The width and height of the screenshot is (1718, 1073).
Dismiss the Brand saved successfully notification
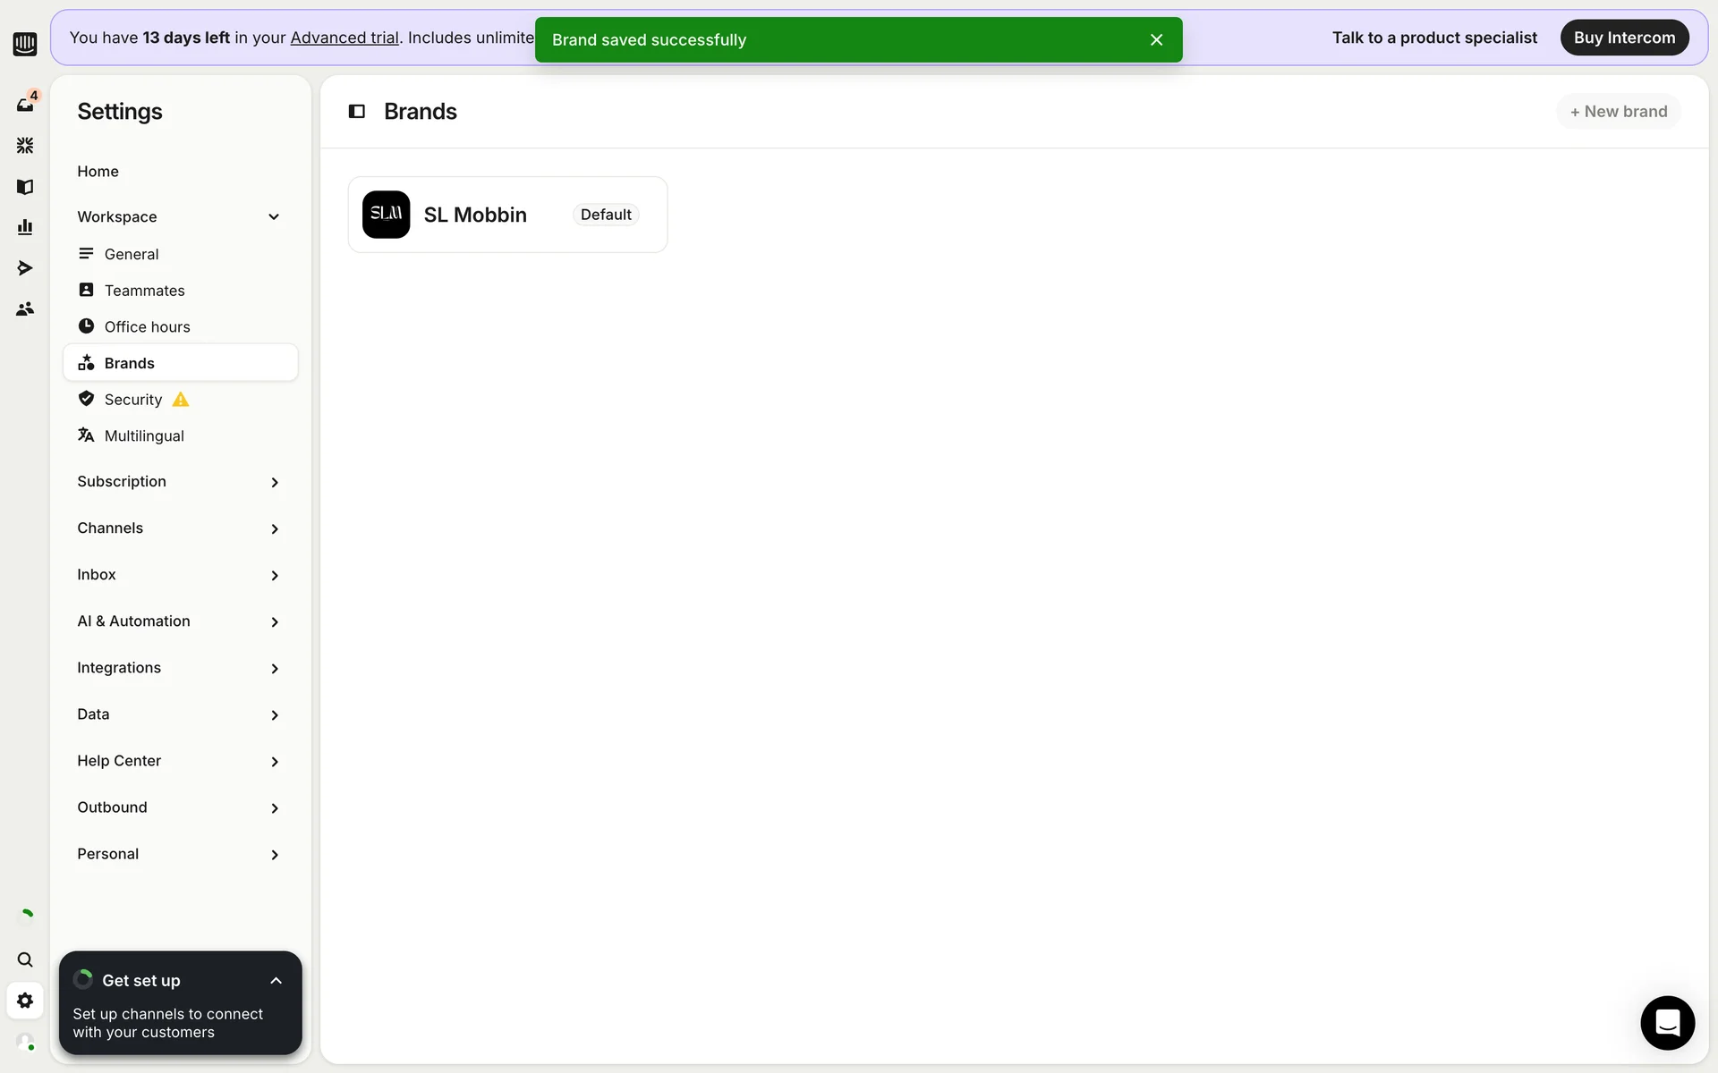click(x=1156, y=40)
